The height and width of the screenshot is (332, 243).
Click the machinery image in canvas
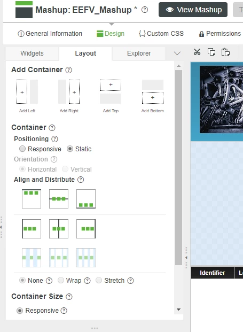pos(221,99)
